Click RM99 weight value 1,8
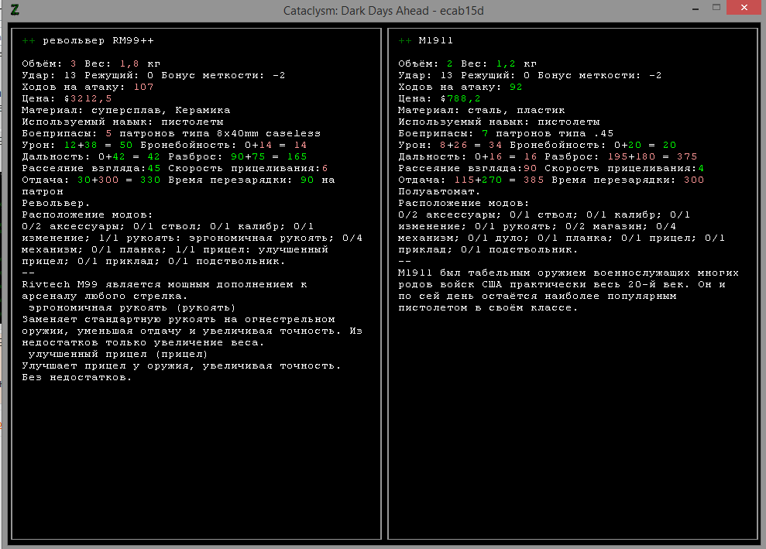This screenshot has height=549, width=766. click(x=129, y=64)
